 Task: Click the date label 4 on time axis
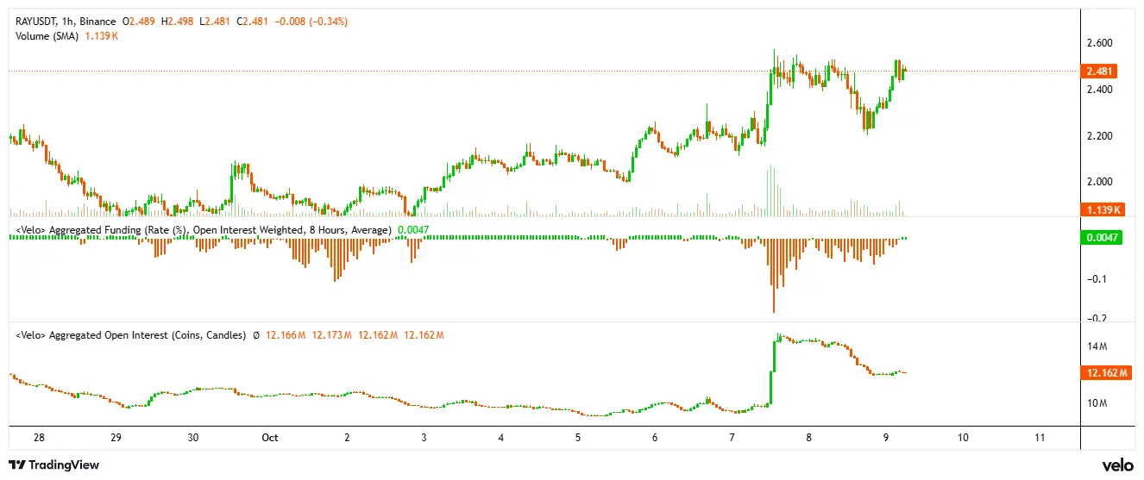pos(501,438)
